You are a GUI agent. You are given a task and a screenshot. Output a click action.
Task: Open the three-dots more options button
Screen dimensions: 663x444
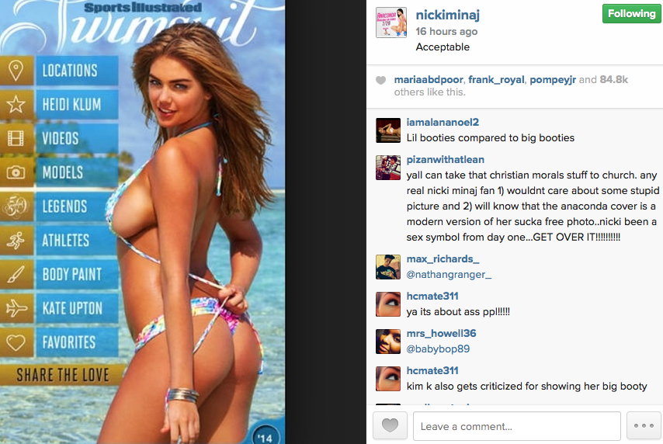[644, 426]
